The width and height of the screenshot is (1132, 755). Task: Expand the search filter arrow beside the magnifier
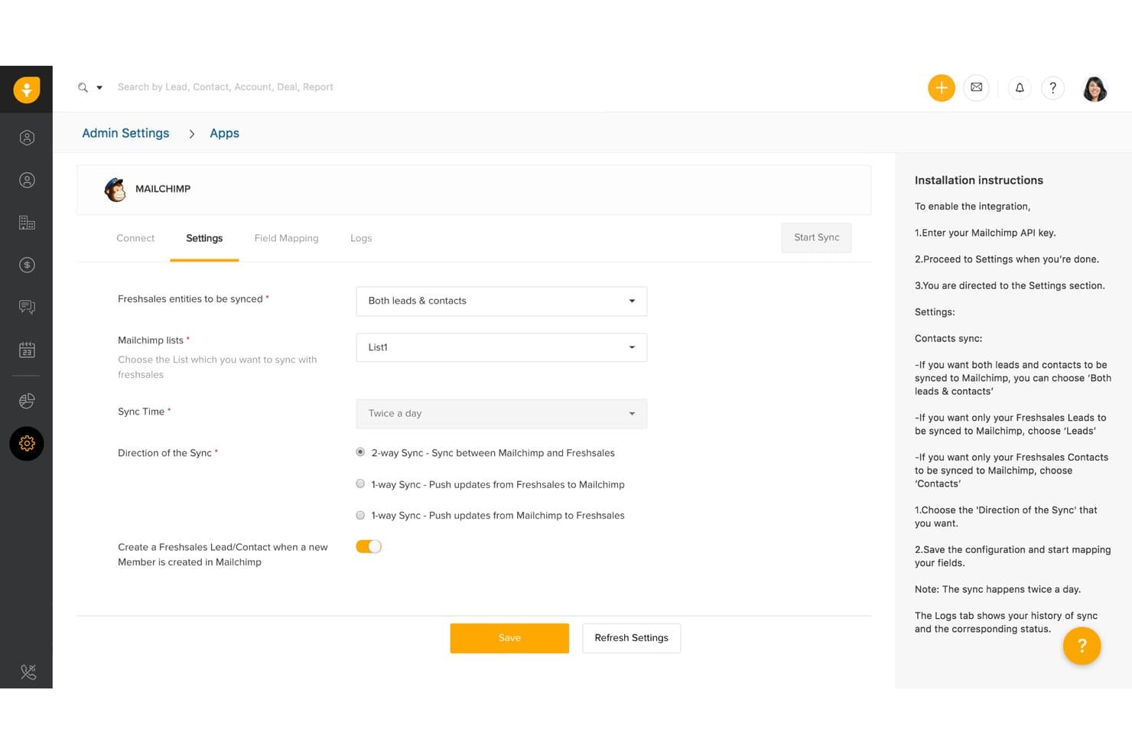(x=99, y=88)
